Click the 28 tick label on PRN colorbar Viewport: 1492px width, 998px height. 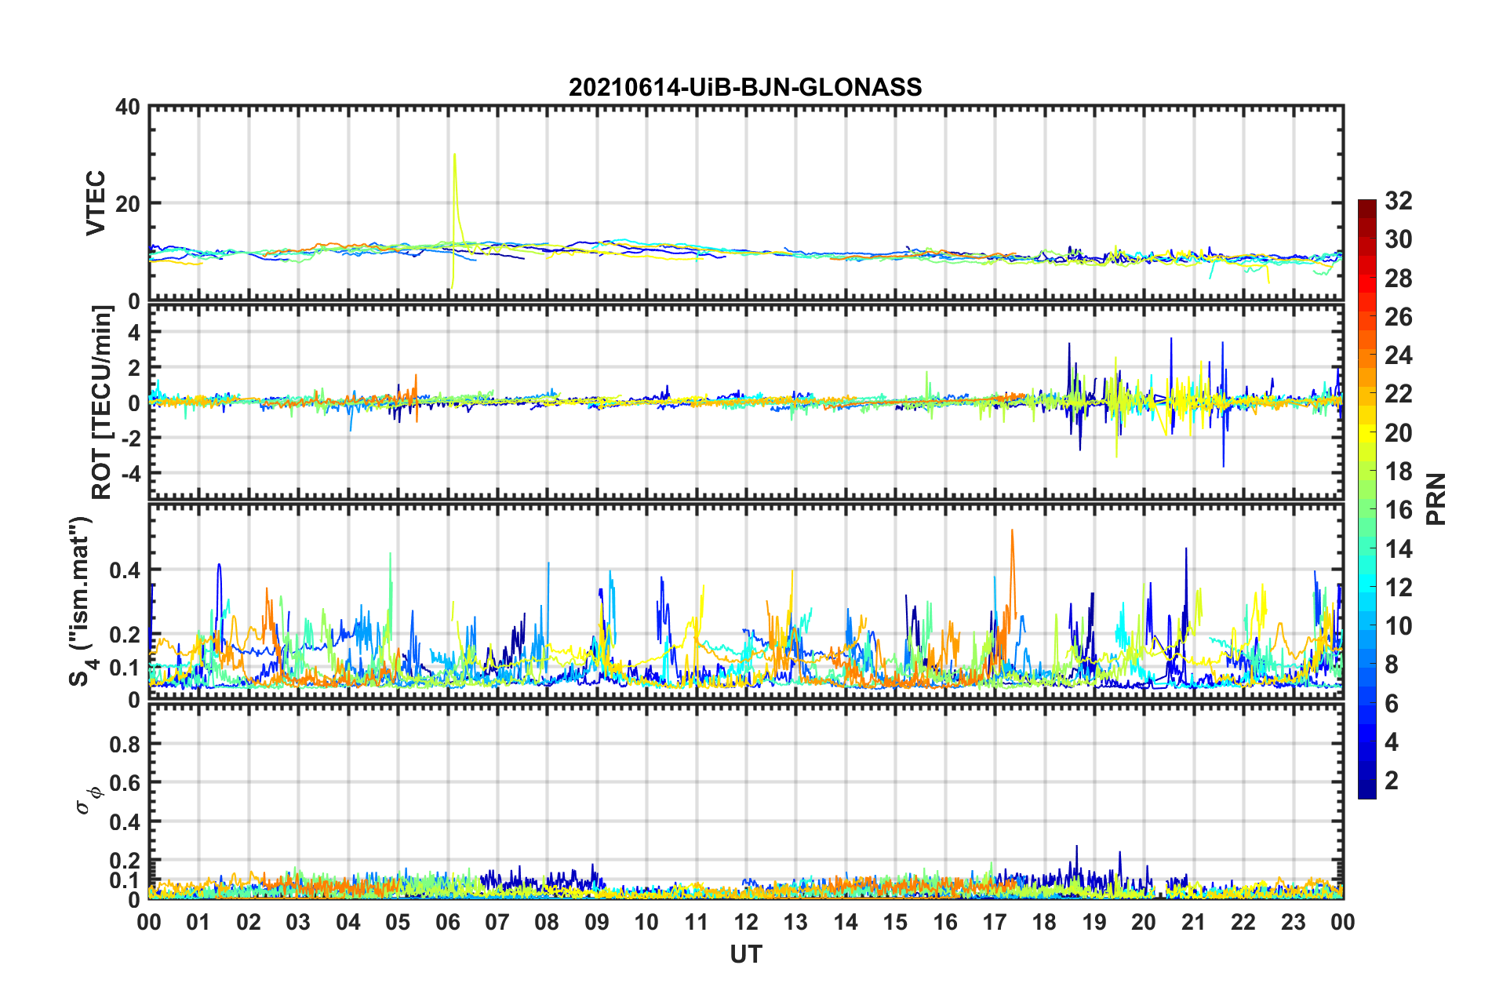click(1399, 279)
